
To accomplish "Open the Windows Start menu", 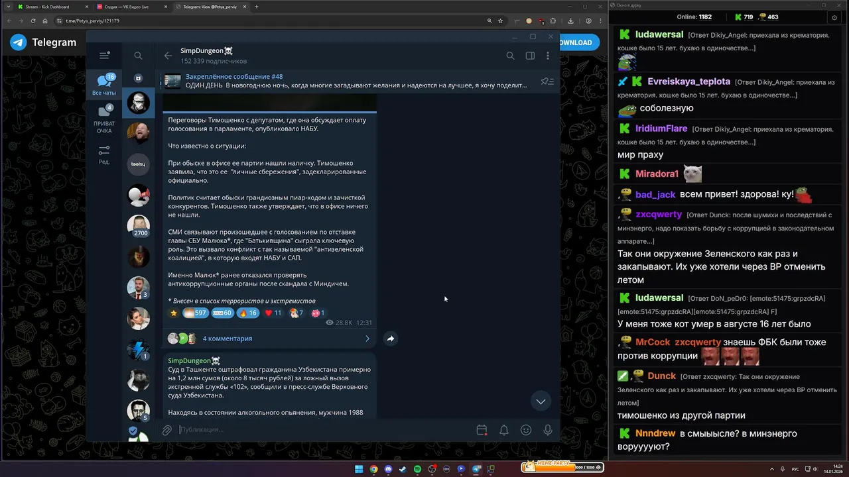I will click(359, 469).
